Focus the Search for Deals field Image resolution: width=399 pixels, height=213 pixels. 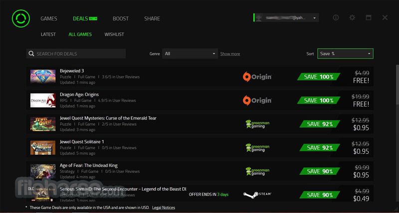coord(76,54)
